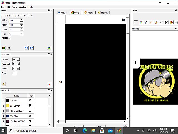Open File Explorer from the taskbar
This screenshot has height=134, width=178.
[x=93, y=131]
